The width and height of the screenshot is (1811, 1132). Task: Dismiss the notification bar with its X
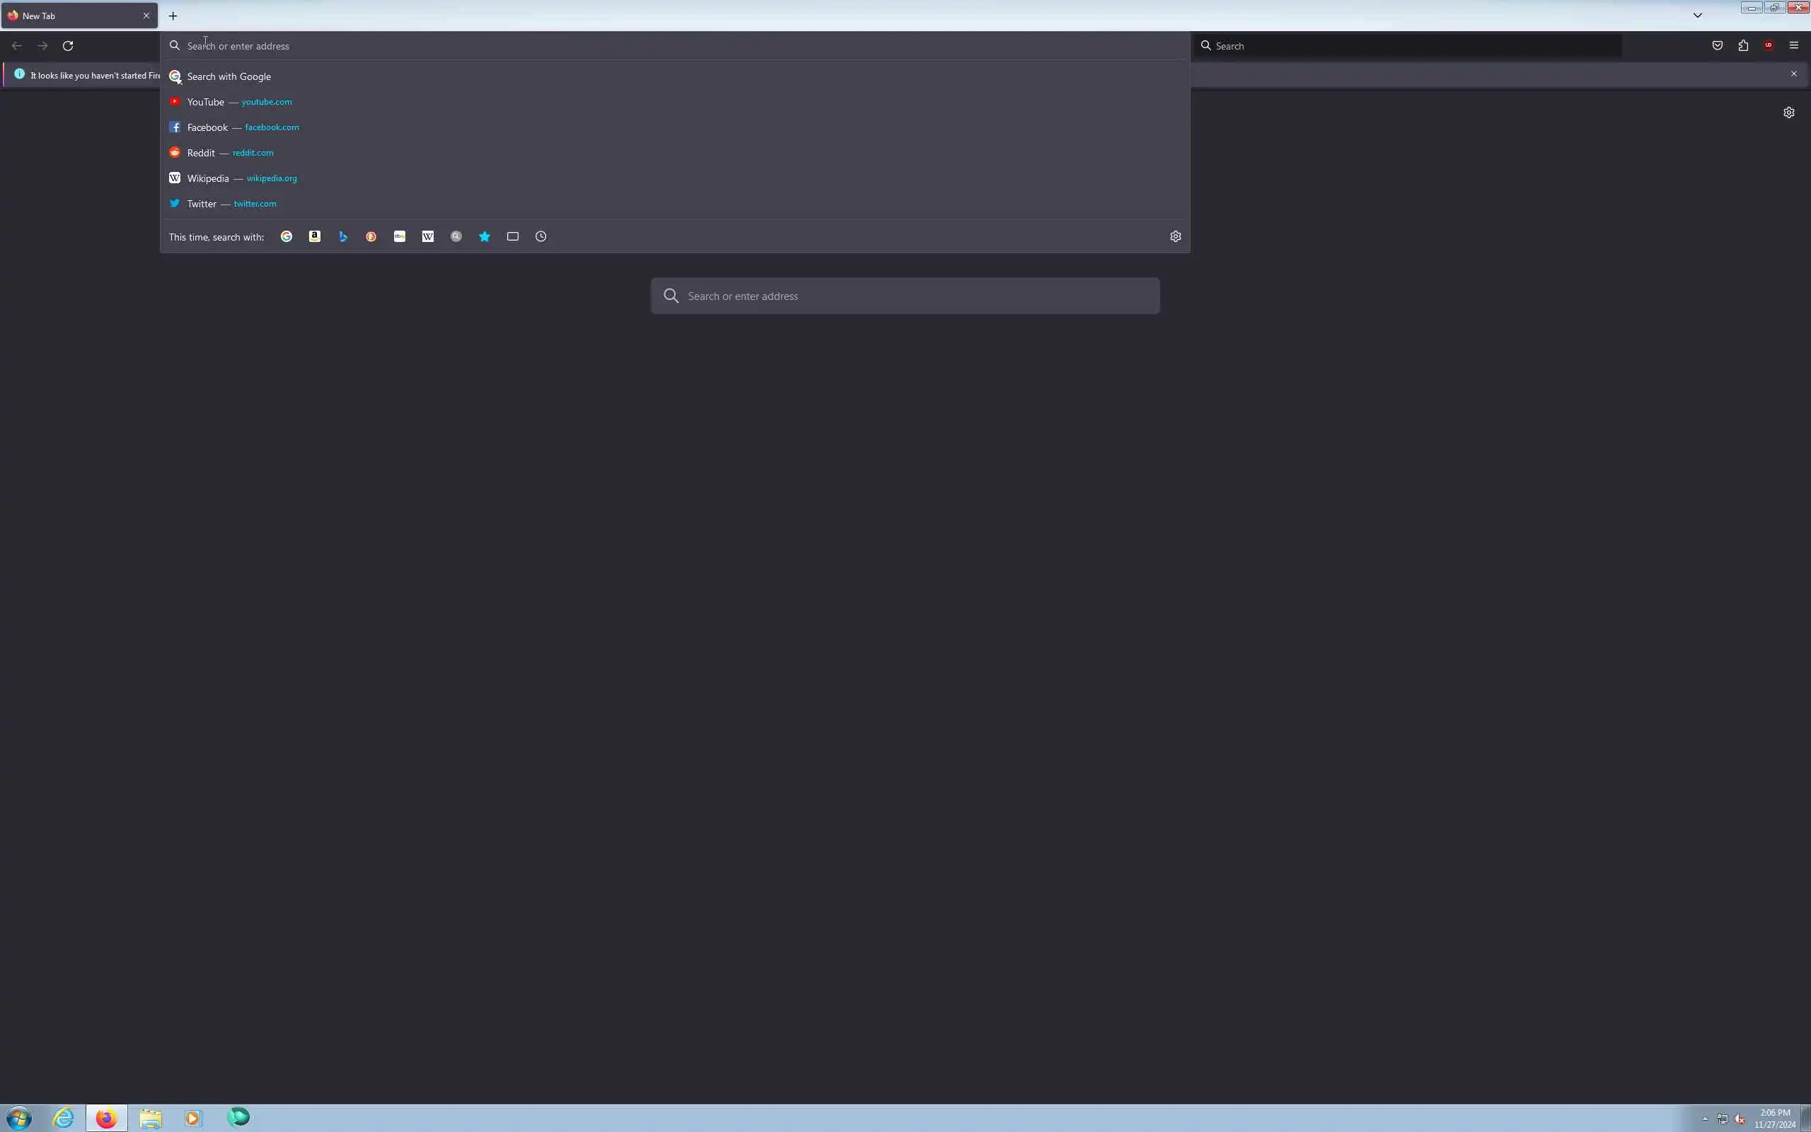pyautogui.click(x=1794, y=74)
